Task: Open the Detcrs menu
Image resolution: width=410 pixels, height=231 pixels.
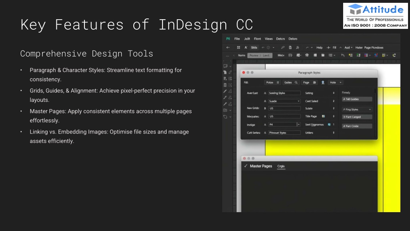Action: coord(281,39)
